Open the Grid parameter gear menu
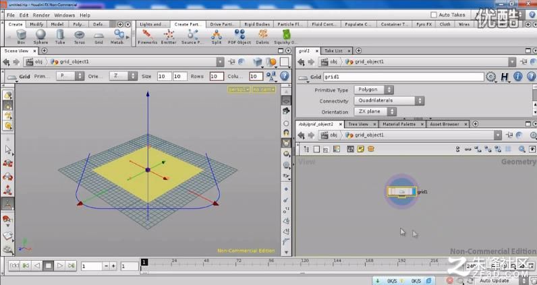537x285 pixels. (x=490, y=77)
